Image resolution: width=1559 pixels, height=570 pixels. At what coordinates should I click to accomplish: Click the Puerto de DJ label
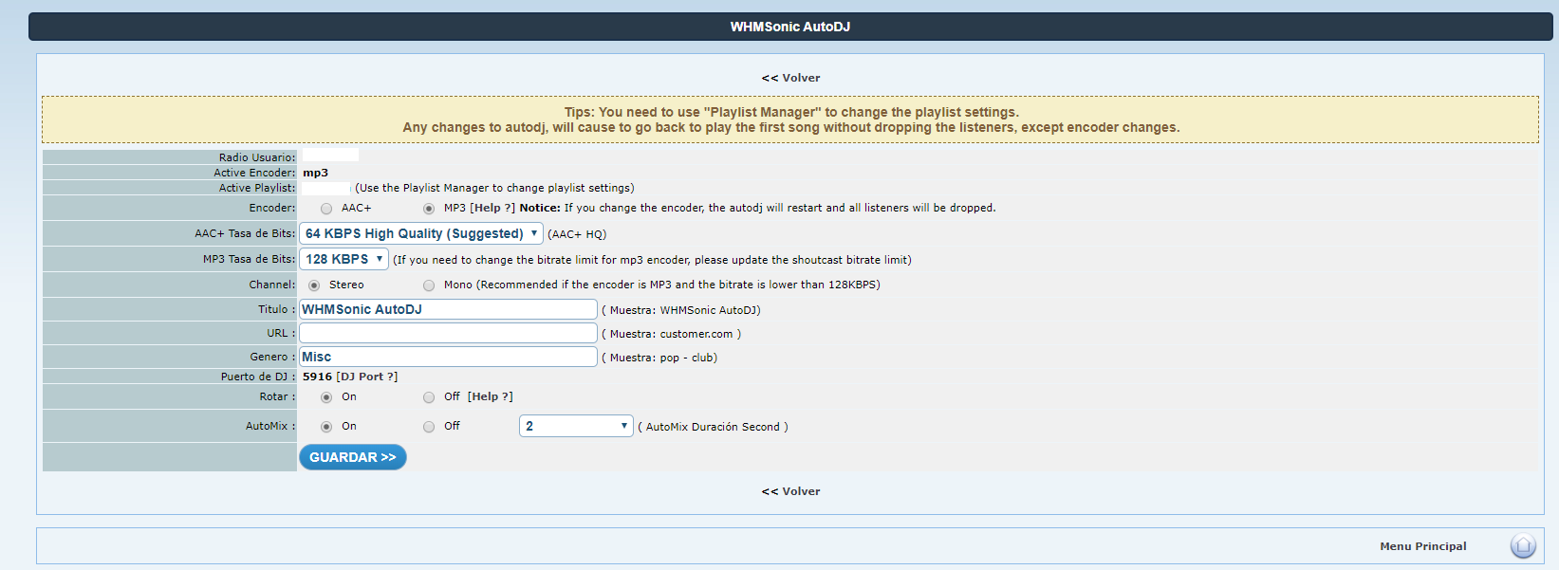(x=258, y=377)
